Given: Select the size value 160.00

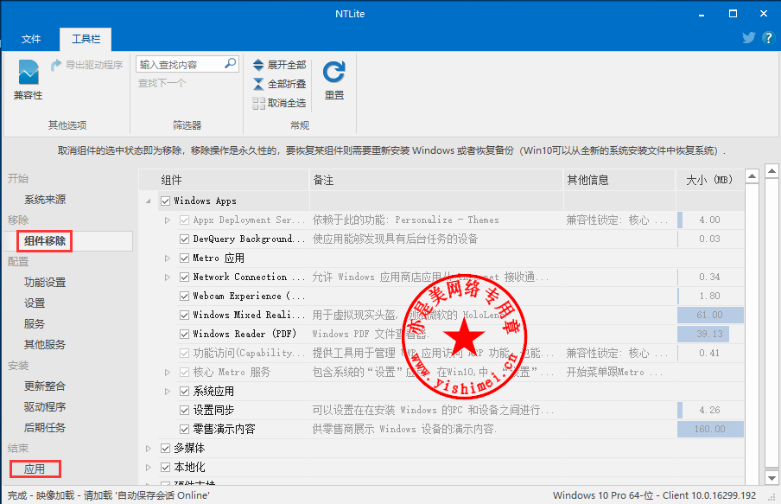Looking at the screenshot, I should [710, 430].
